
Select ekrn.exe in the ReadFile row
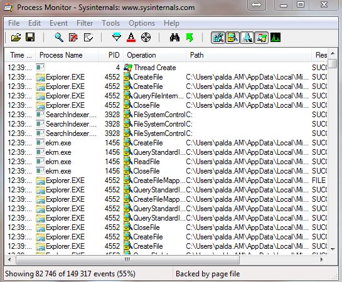(x=58, y=162)
